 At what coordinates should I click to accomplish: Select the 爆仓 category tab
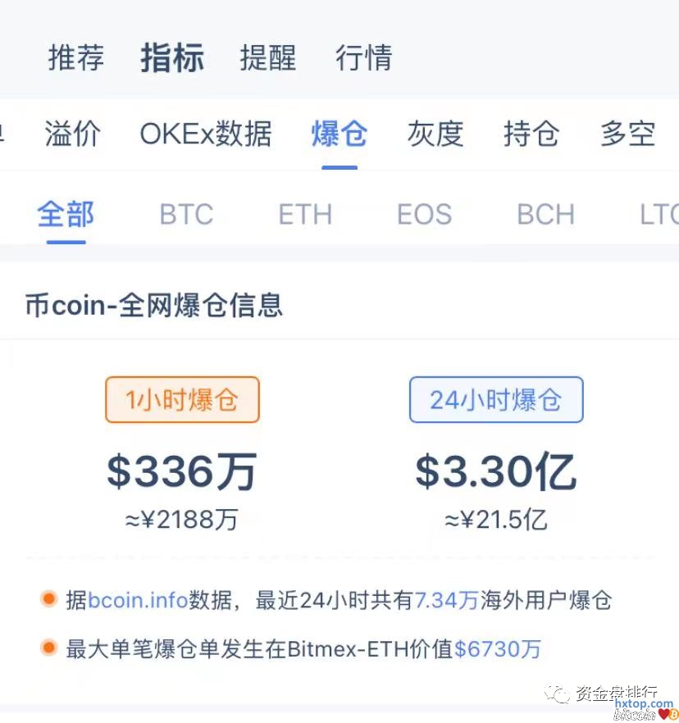click(339, 134)
